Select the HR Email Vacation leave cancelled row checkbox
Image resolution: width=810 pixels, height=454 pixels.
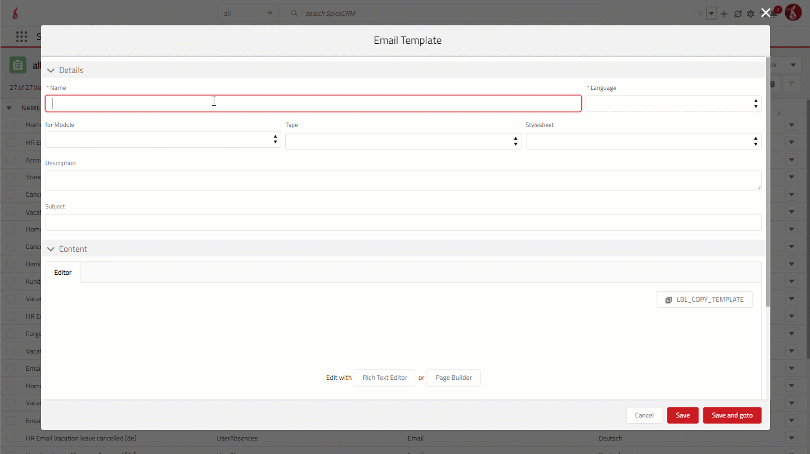point(11,438)
